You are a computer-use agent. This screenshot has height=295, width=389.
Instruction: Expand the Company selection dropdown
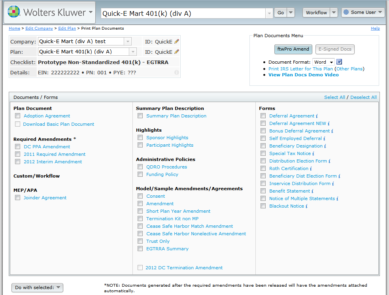click(128, 42)
